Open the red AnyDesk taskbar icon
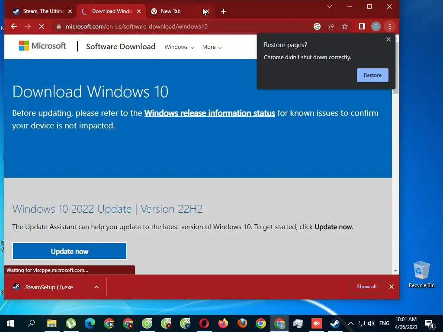Image resolution: width=443 pixels, height=332 pixels. [x=316, y=323]
